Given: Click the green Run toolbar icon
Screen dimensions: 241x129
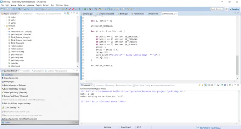Looking at the screenshot, I should [x=85, y=9].
